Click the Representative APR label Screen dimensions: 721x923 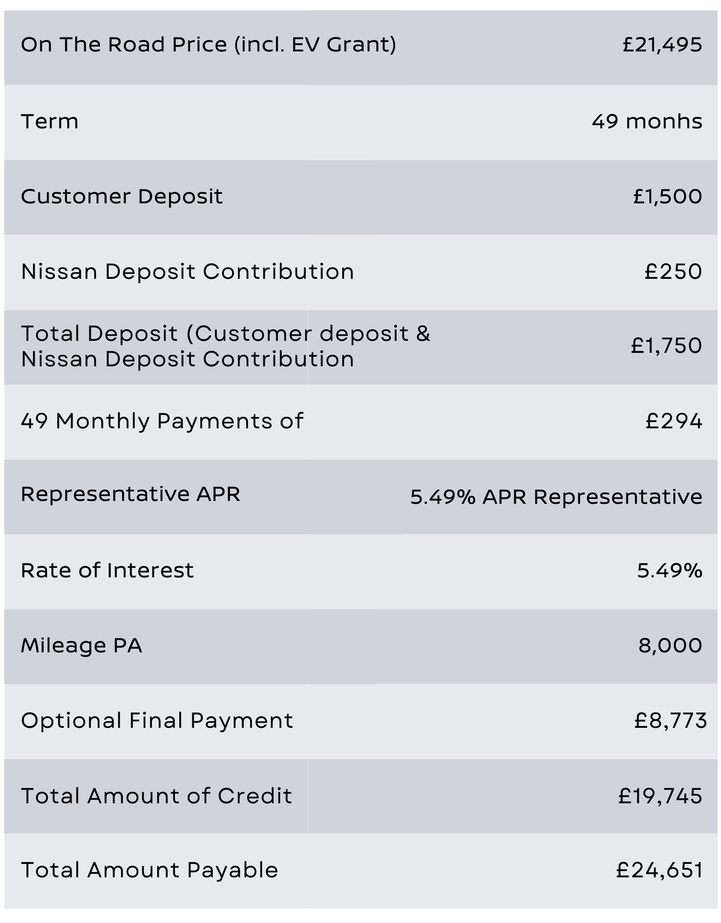[130, 494]
